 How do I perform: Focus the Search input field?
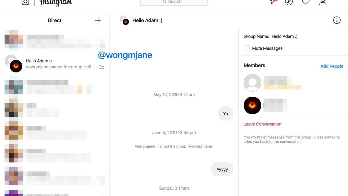pos(174,2)
